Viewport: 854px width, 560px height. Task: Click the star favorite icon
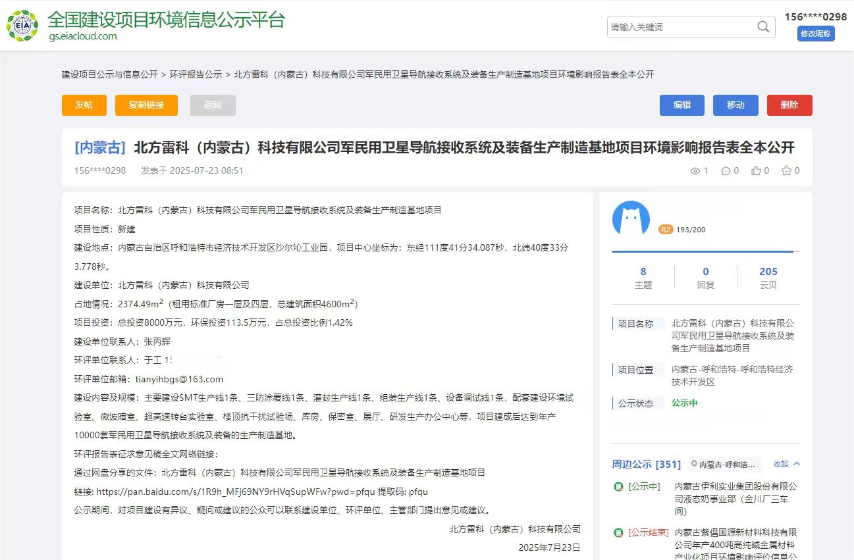(786, 170)
